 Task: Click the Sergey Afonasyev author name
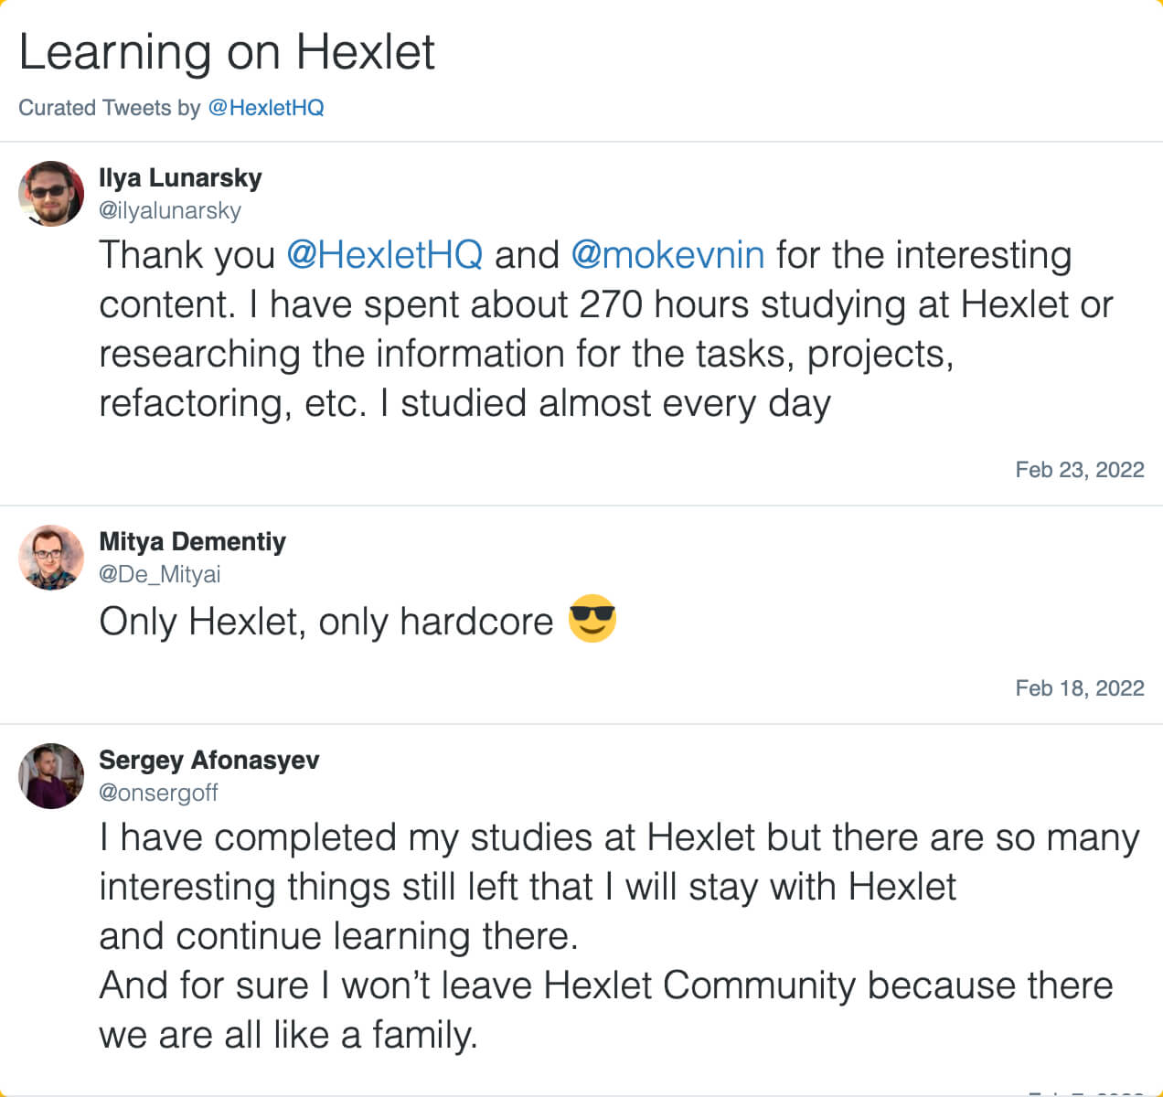tap(208, 760)
